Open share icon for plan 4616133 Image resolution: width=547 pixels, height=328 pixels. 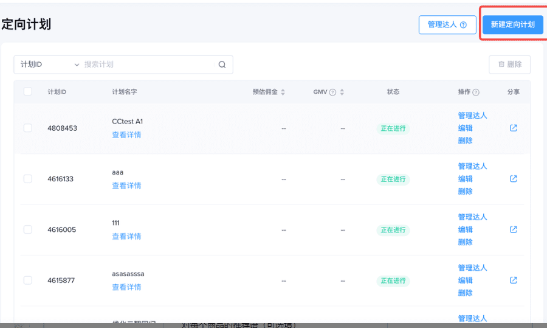click(513, 178)
